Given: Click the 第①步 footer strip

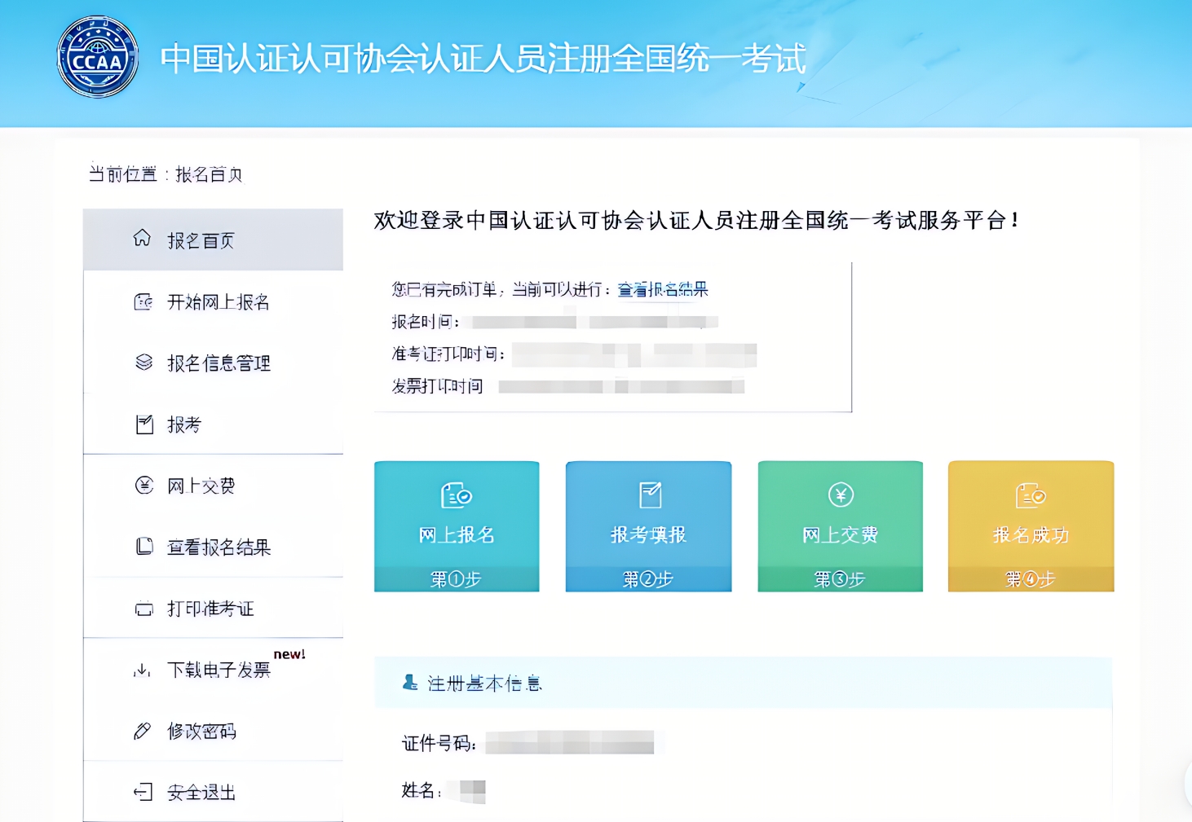Looking at the screenshot, I should (457, 579).
